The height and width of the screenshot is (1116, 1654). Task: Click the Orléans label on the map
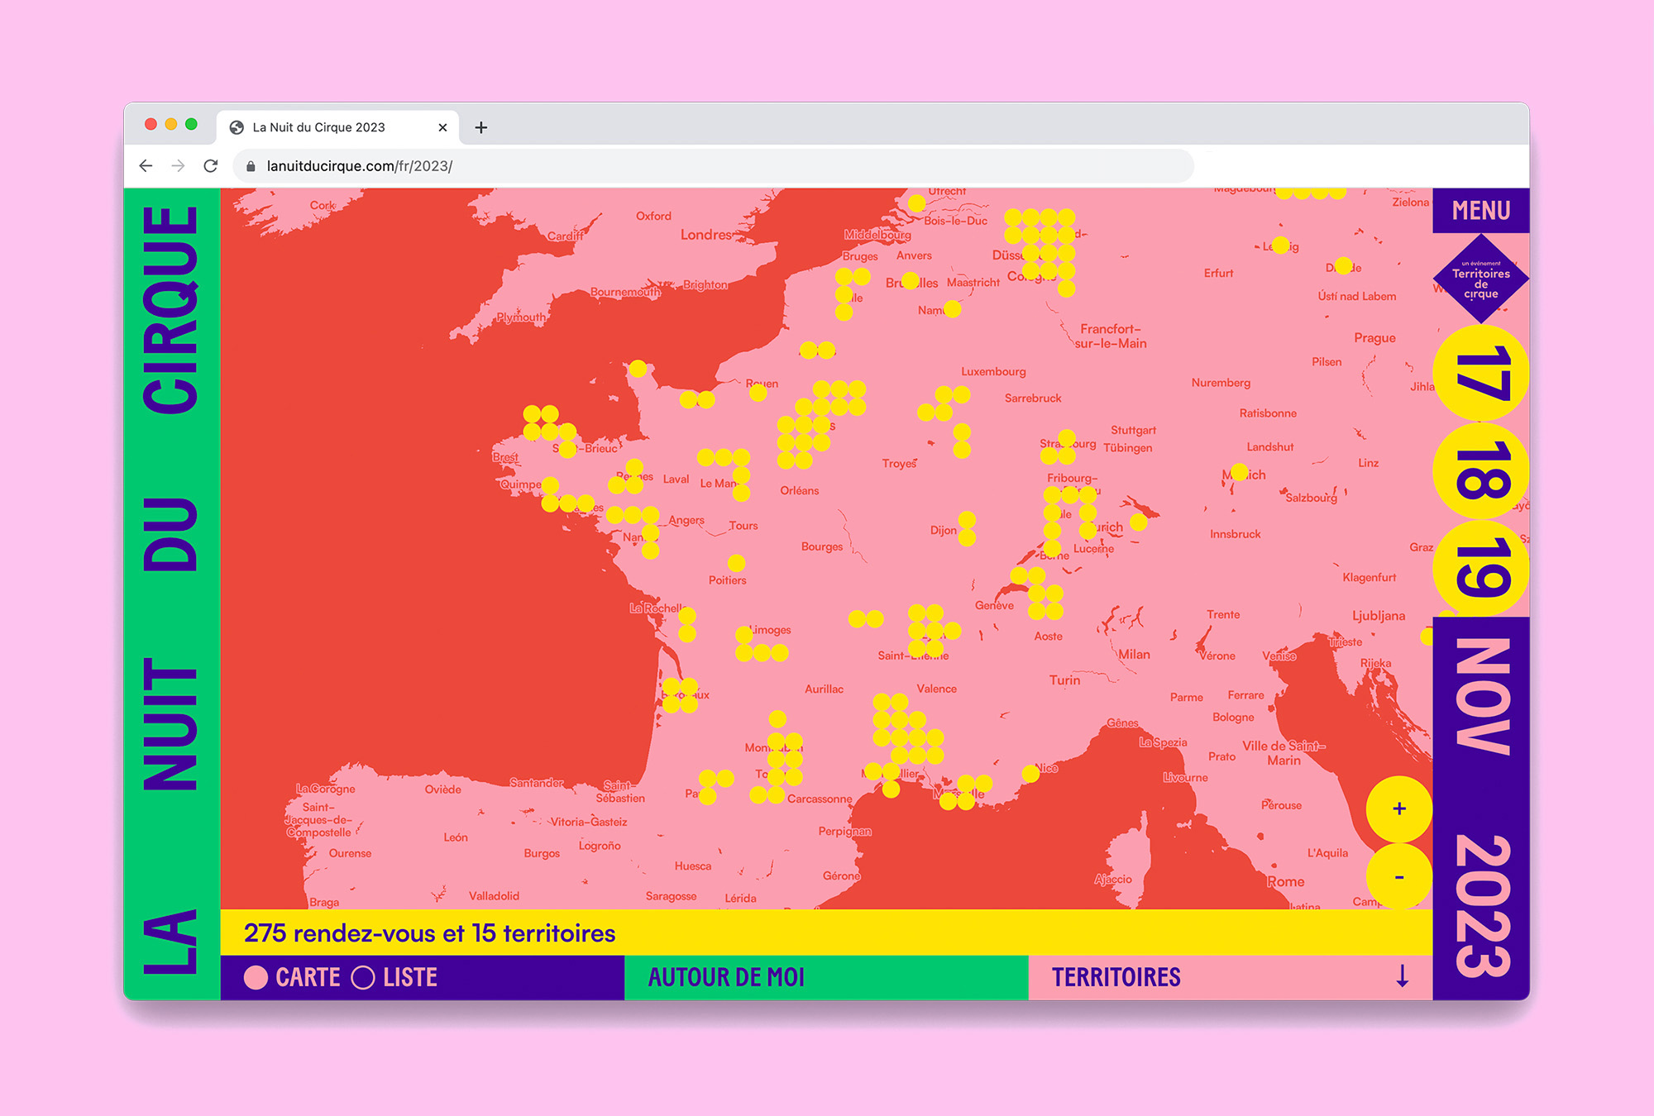[799, 491]
